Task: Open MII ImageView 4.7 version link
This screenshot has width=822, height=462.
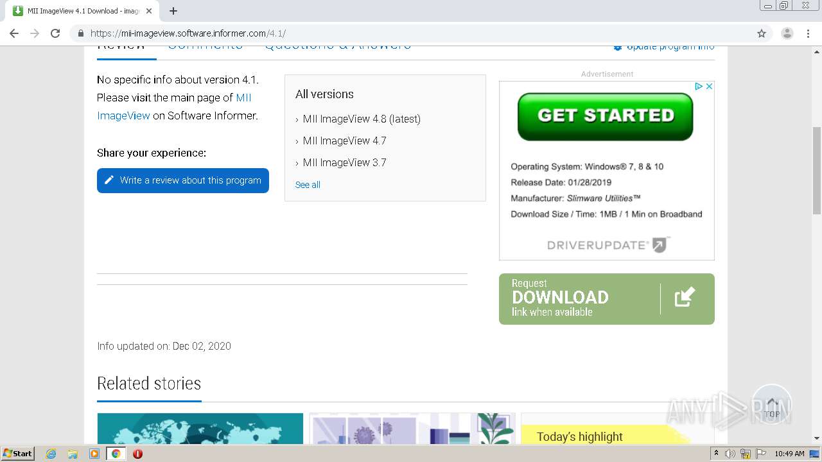Action: [344, 141]
